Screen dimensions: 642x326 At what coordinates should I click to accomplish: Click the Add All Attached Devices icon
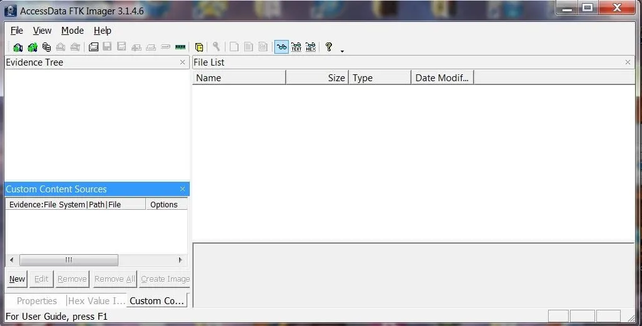(x=33, y=47)
